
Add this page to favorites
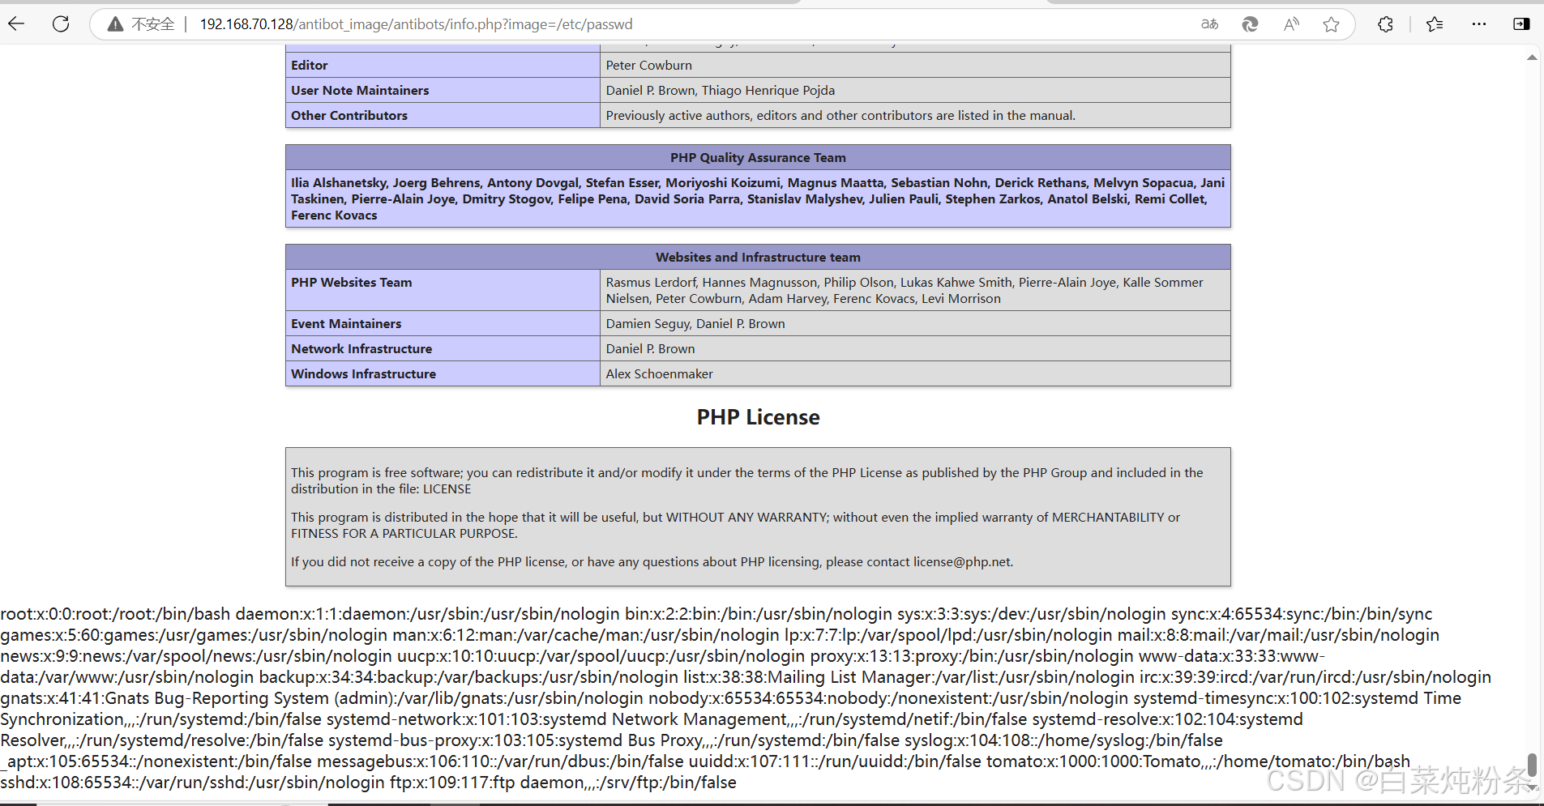pos(1331,24)
